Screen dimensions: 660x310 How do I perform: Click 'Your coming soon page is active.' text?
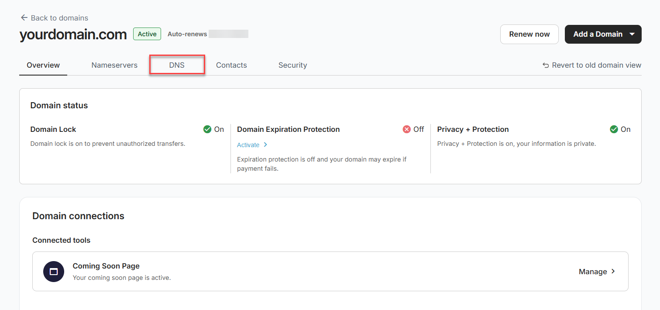pos(122,278)
